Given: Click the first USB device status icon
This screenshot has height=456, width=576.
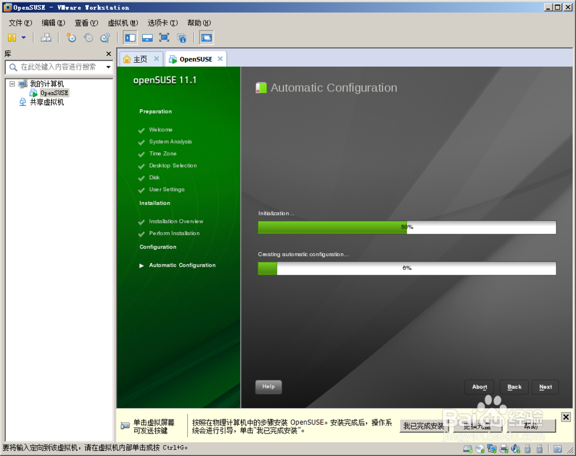Looking at the screenshot, I should point(528,449).
